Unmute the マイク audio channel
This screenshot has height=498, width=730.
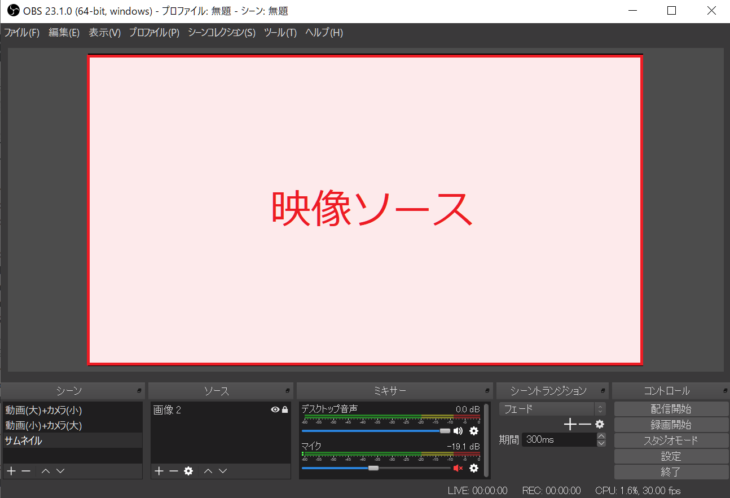(458, 468)
